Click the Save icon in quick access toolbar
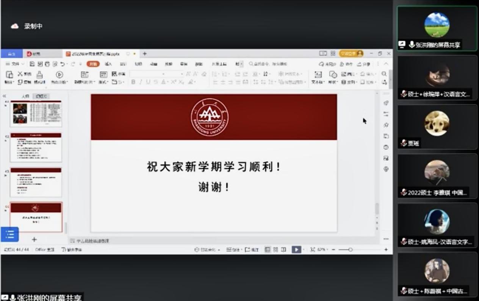 pos(32,64)
